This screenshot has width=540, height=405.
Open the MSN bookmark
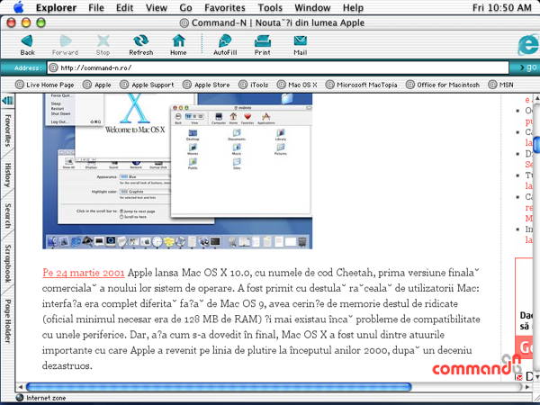coord(500,85)
